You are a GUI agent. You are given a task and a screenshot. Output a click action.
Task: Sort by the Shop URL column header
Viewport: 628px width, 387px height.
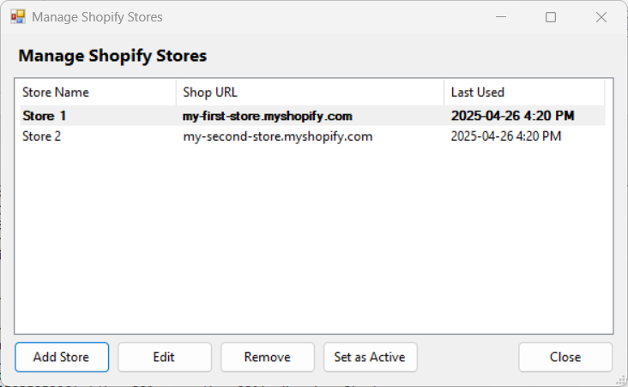click(310, 93)
